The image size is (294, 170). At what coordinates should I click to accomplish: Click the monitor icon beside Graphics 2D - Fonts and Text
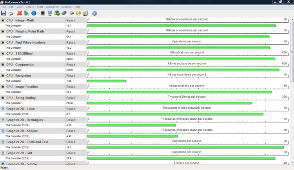click(x=3, y=142)
